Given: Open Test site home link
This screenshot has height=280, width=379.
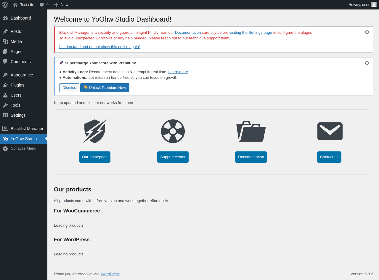Looking at the screenshot, I should [x=24, y=5].
